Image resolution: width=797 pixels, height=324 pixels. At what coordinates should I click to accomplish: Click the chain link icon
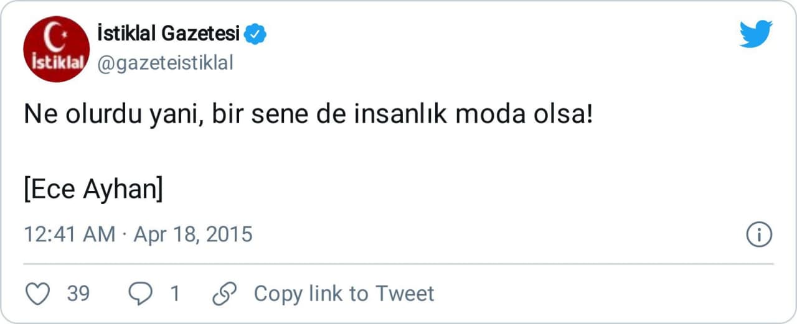225,294
